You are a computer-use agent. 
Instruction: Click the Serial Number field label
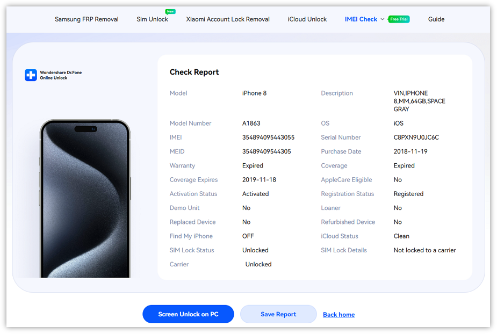click(341, 137)
